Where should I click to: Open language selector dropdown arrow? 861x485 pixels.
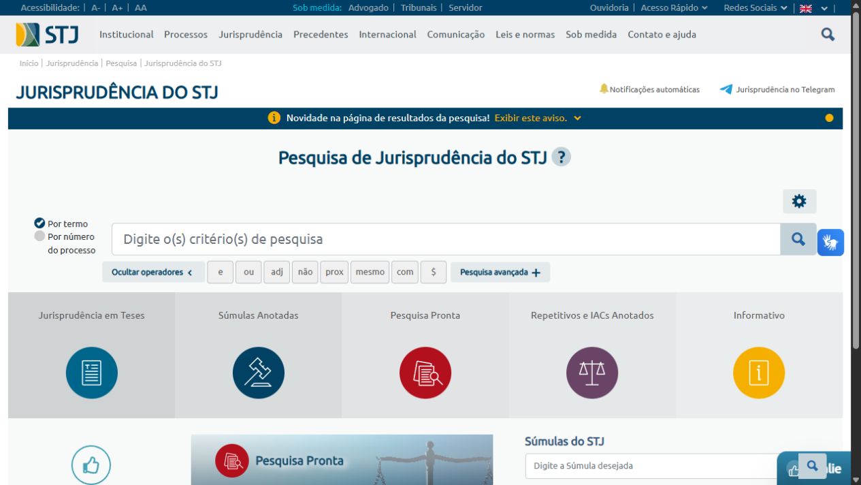(824, 8)
